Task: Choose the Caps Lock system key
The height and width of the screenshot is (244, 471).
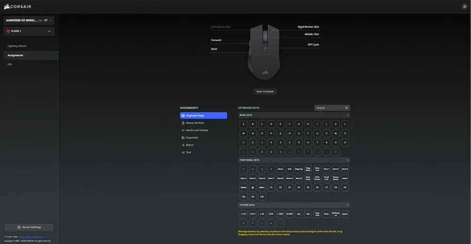Action: 317,214
